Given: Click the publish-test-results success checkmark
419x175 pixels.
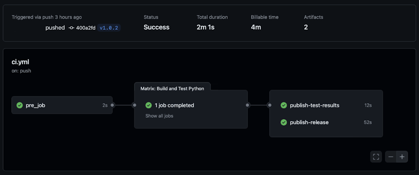Looking at the screenshot, I should (284, 105).
